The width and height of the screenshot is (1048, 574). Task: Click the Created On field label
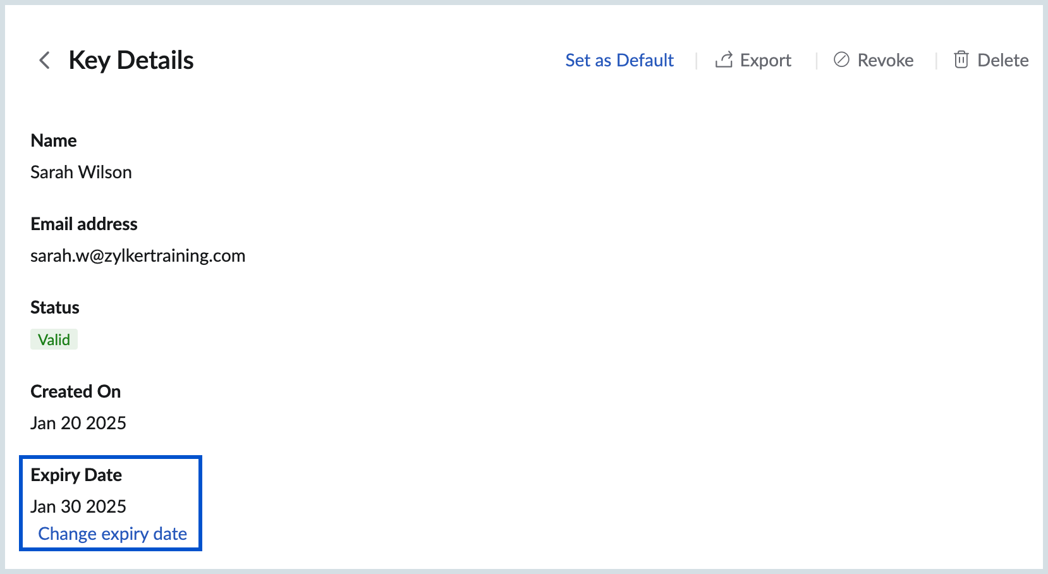75,392
